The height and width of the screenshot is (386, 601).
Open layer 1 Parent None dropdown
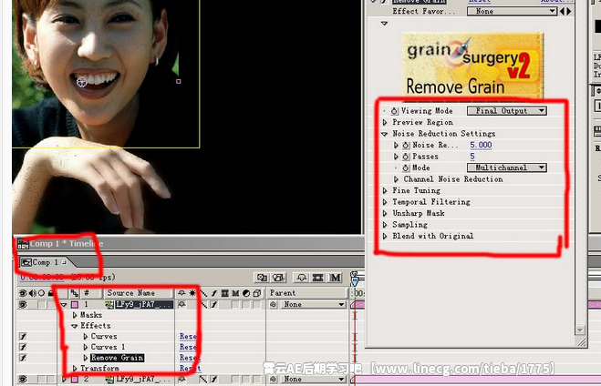click(313, 304)
